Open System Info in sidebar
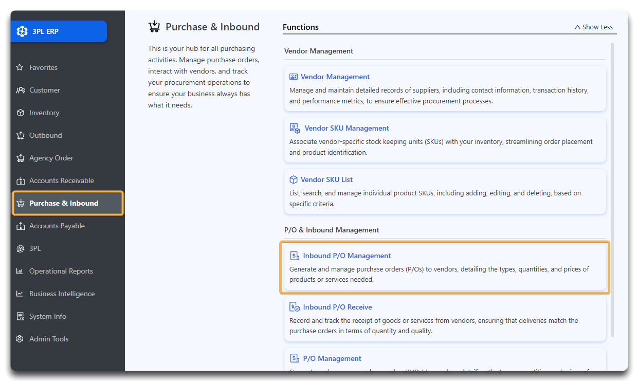The image size is (638, 381). [x=47, y=316]
